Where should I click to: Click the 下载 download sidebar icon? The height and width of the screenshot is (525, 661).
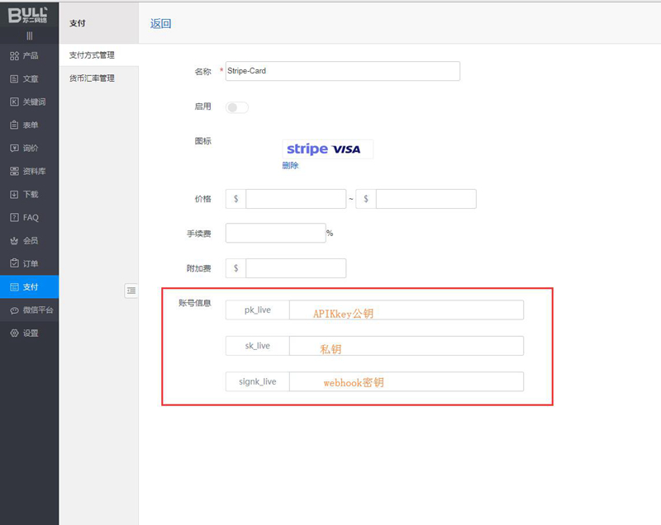[x=14, y=195]
